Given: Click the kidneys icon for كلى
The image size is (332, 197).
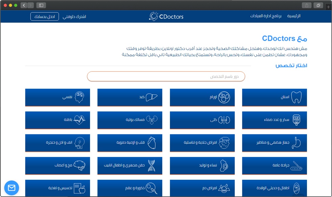Looking at the screenshot, I should point(224,120).
